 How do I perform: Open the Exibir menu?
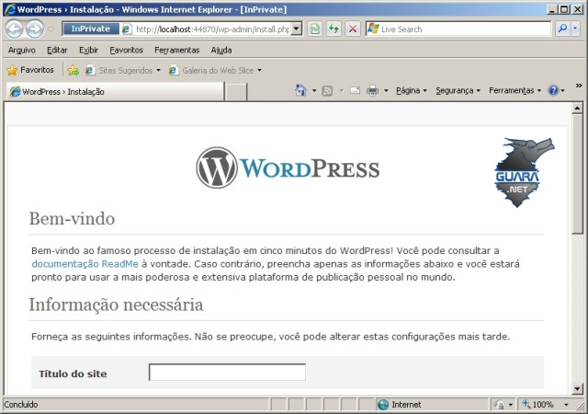[88, 50]
